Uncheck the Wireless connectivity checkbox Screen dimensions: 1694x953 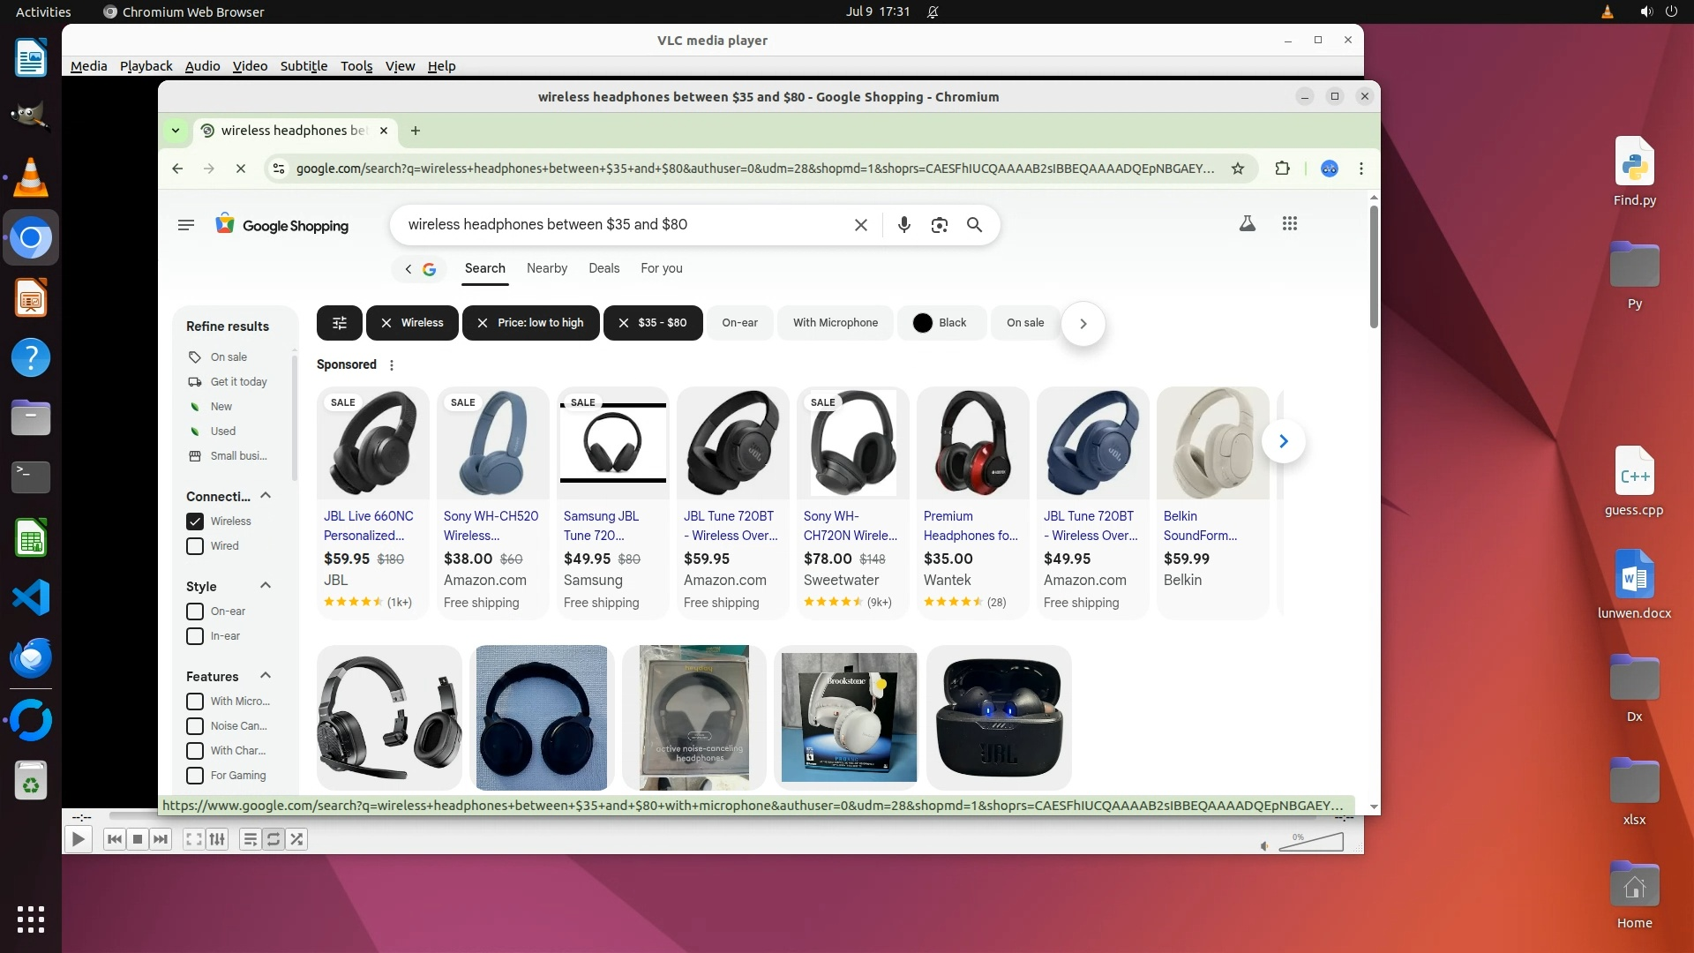[195, 522]
